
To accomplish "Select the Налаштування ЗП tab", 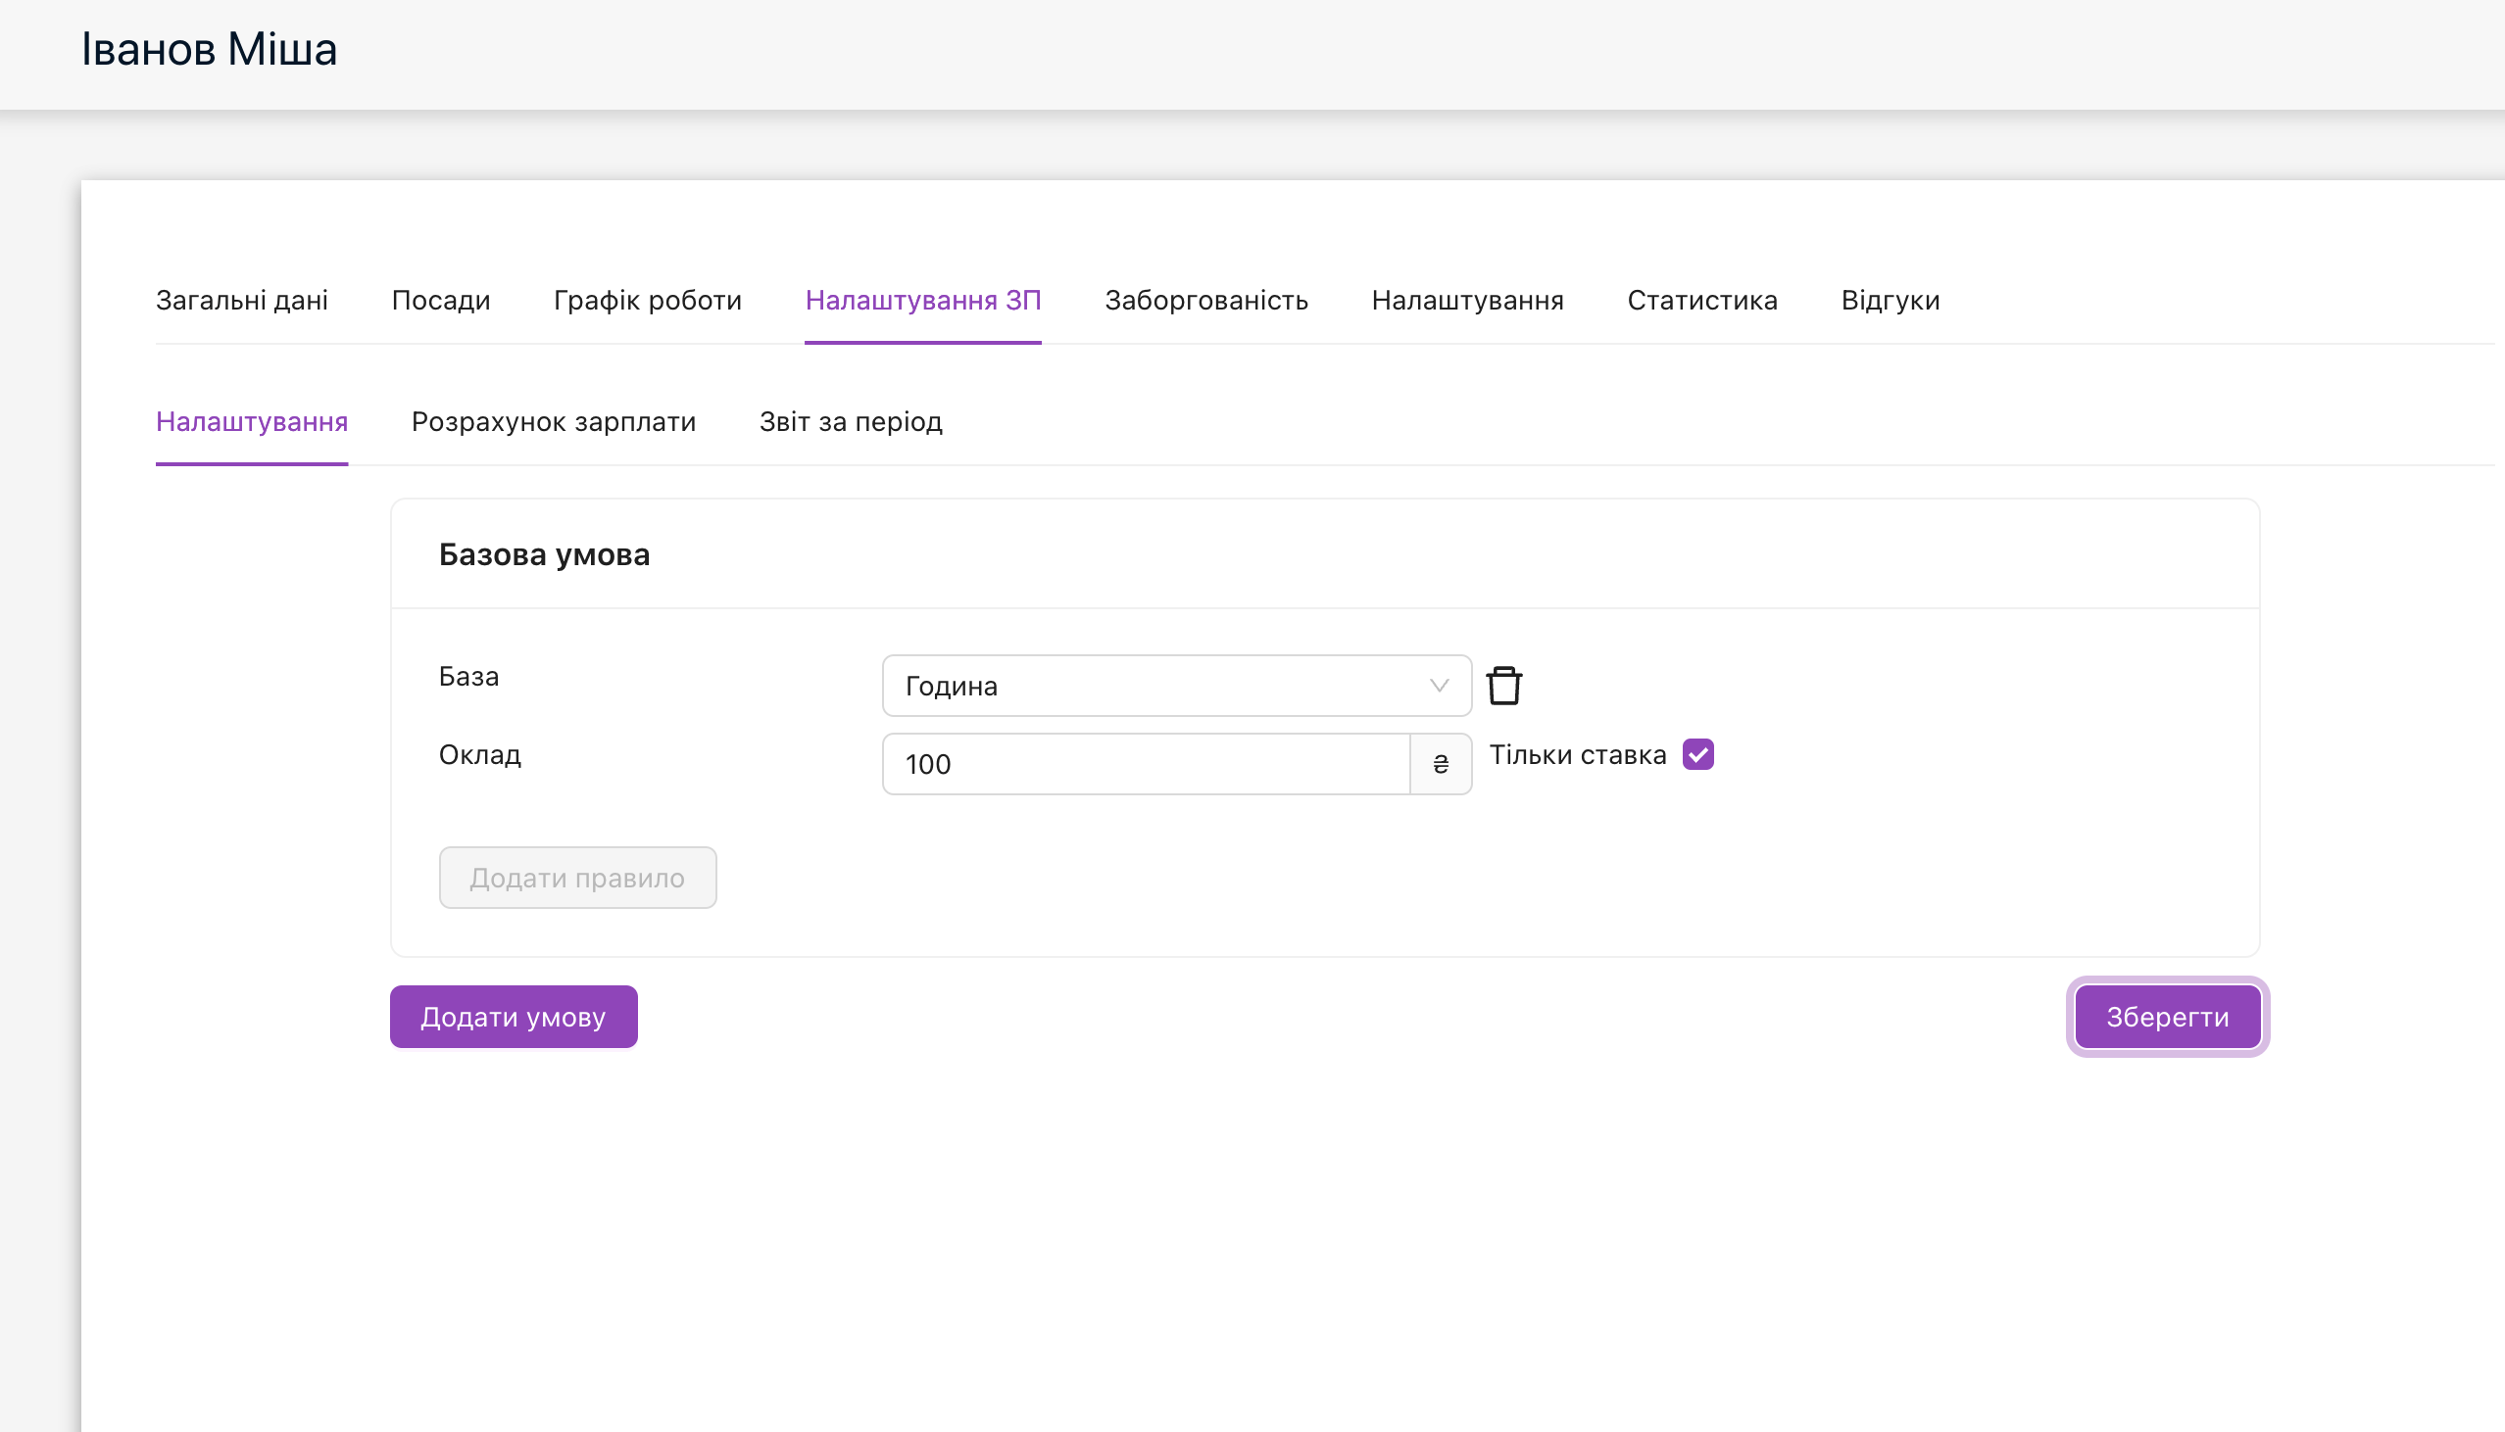I will [x=923, y=300].
